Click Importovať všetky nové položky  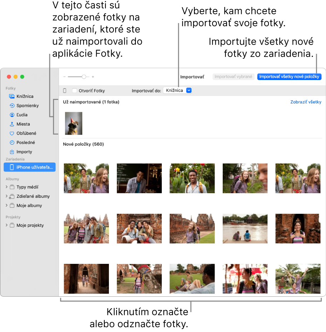[289, 77]
